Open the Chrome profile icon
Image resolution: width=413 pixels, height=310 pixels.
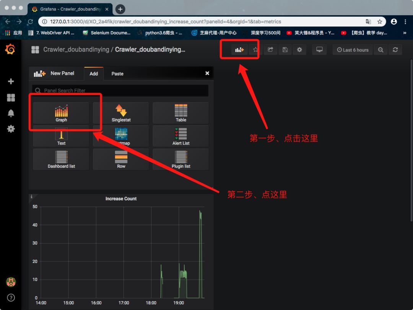pyautogui.click(x=394, y=22)
